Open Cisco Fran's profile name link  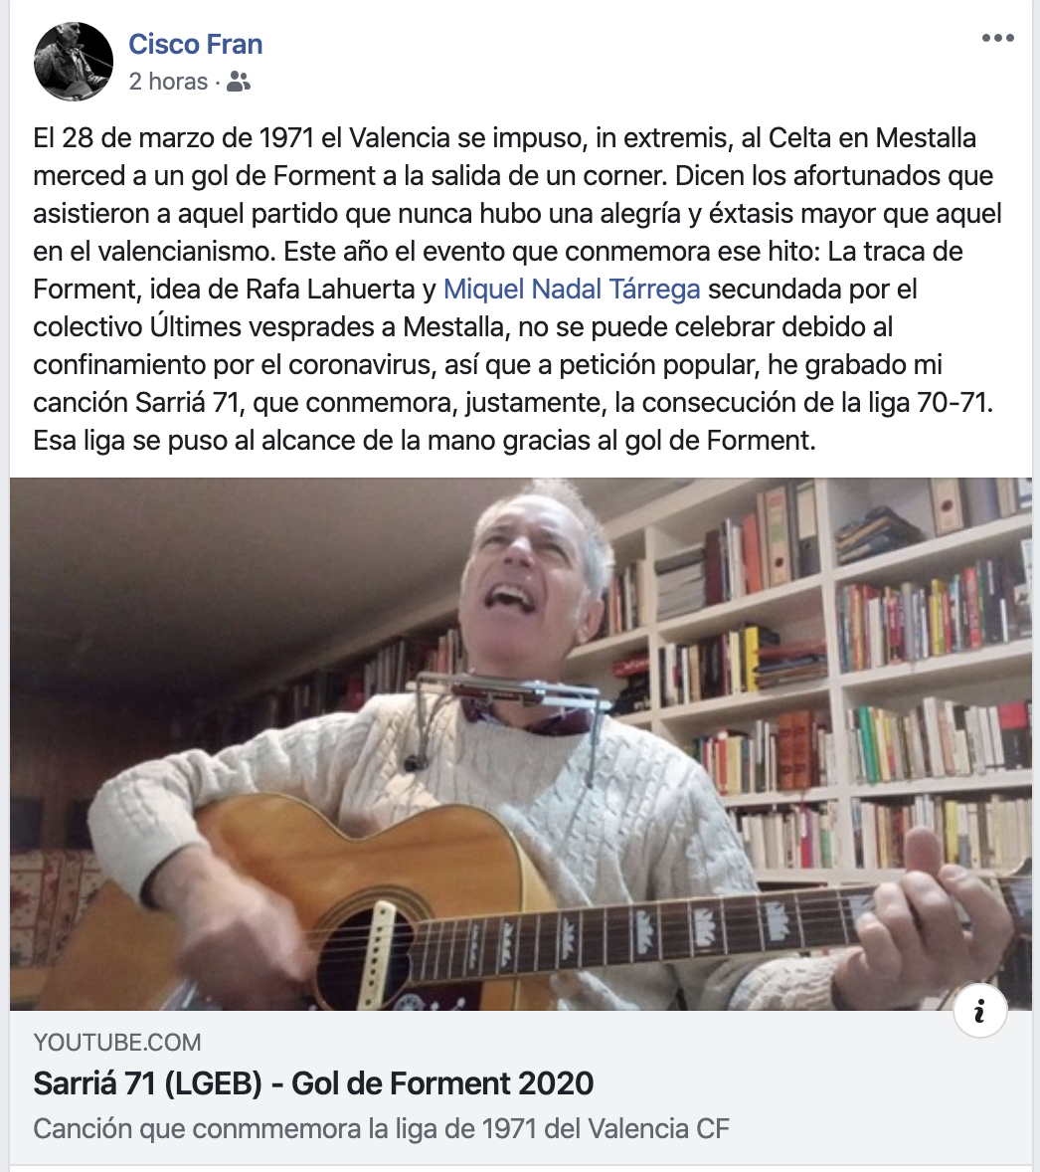[x=195, y=44]
